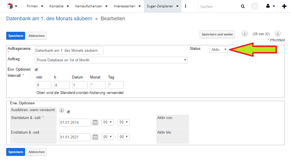This screenshot has height=164, width=291.
Task: Open the Enddatum calendar picker icon
Action: 95,137
